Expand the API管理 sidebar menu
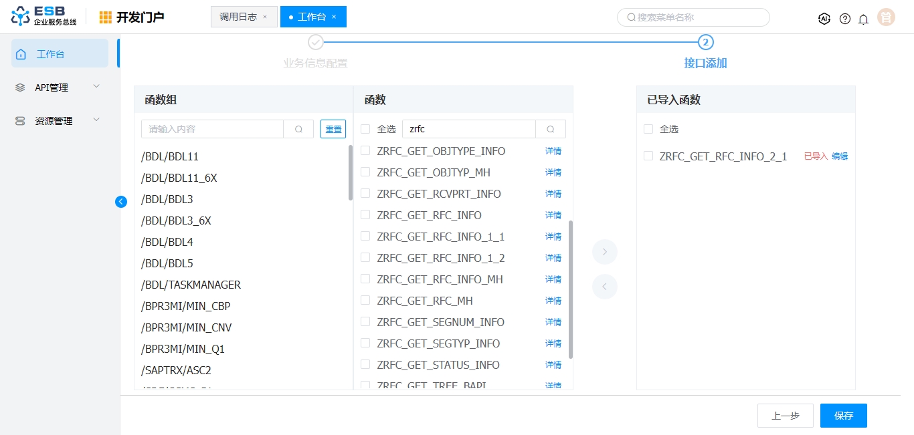This screenshot has height=435, width=914. pos(60,88)
